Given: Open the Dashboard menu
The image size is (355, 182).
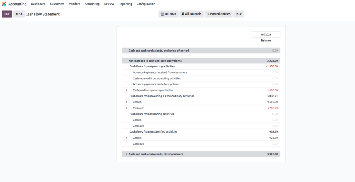Looking at the screenshot, I should tap(38, 4).
